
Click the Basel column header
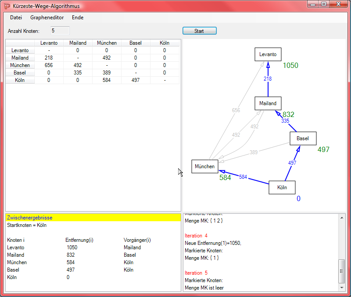pyautogui.click(x=136, y=43)
